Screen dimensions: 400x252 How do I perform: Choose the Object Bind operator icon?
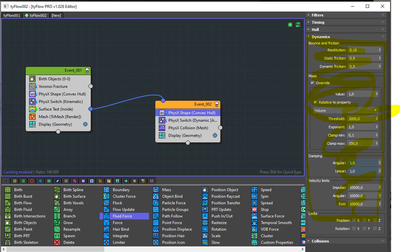pos(156,196)
